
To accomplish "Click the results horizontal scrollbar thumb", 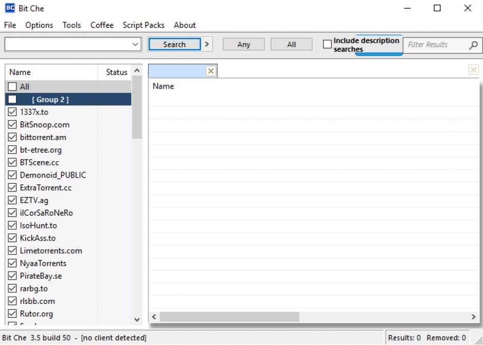I will tap(229, 317).
